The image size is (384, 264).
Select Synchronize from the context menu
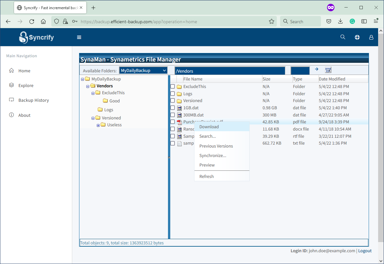tap(213, 155)
